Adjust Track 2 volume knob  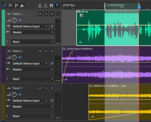[14, 57]
